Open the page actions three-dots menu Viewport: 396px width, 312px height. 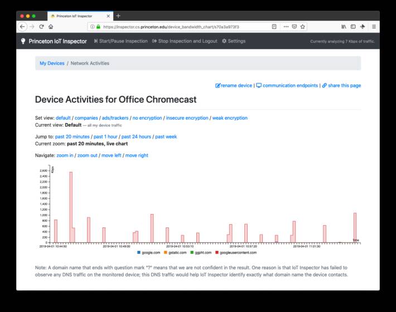[x=286, y=27]
